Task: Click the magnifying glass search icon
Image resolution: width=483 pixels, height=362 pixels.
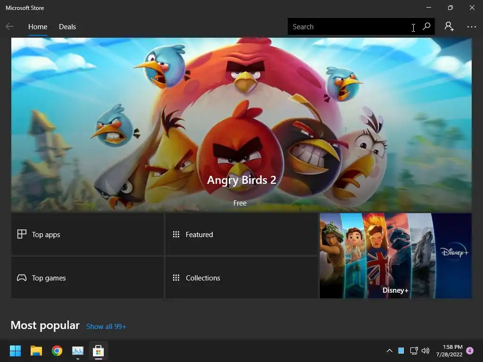Action: pos(426,26)
